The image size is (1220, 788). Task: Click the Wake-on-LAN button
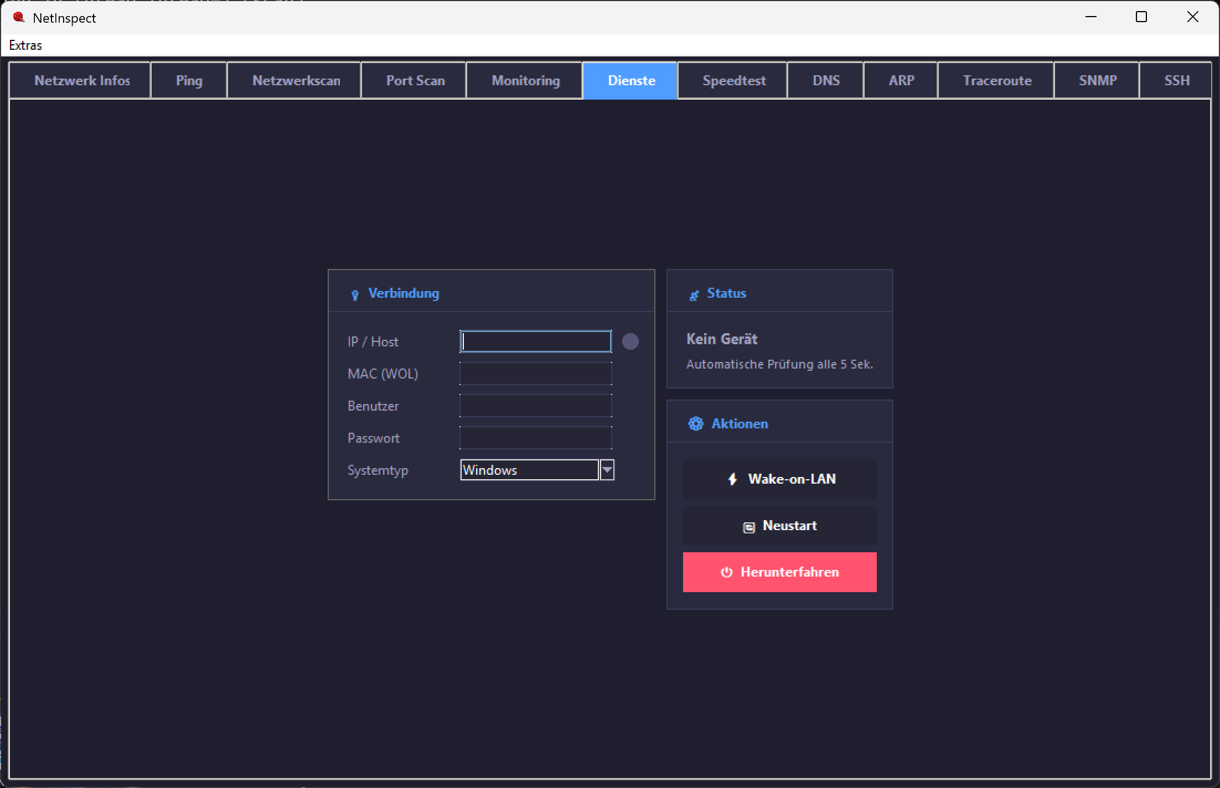tap(780, 479)
